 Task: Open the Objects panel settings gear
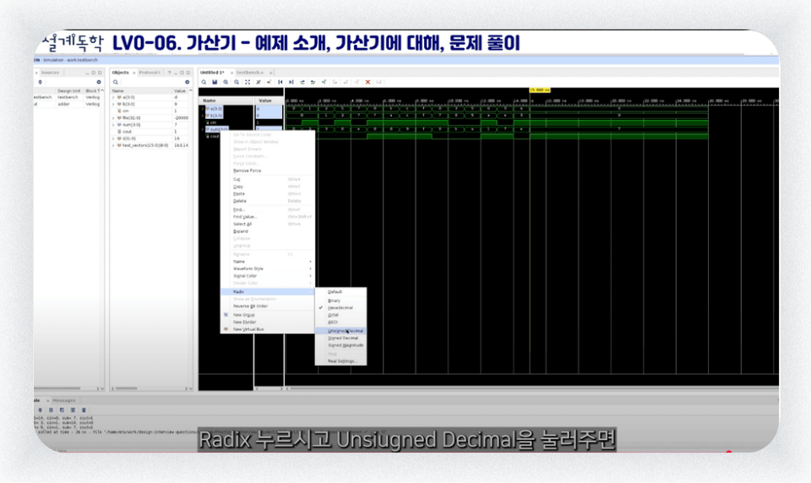188,82
